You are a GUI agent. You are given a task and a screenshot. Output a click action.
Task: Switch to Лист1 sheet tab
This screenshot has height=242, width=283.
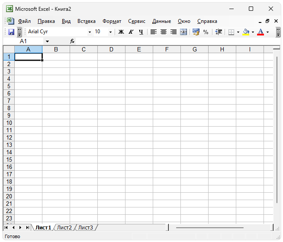tap(43, 228)
